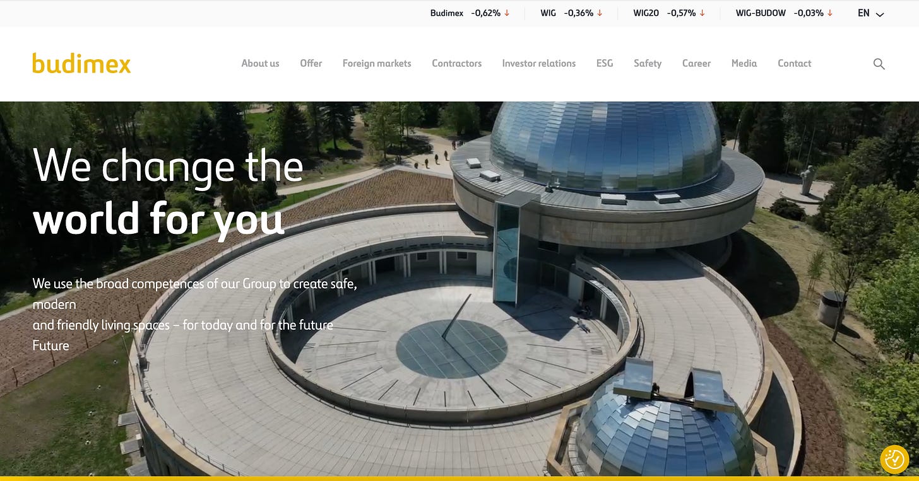Open the Contact page
Screen dimensions: 919x481
794,63
